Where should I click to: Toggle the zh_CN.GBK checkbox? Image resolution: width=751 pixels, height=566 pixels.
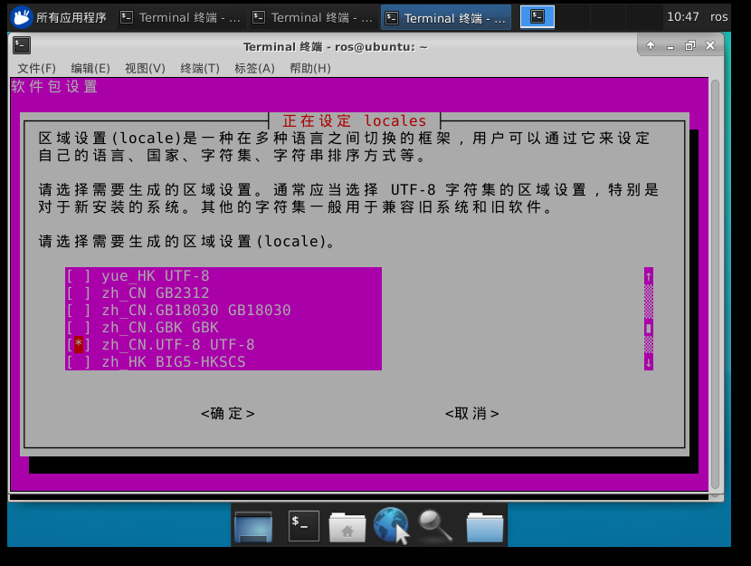(x=79, y=328)
